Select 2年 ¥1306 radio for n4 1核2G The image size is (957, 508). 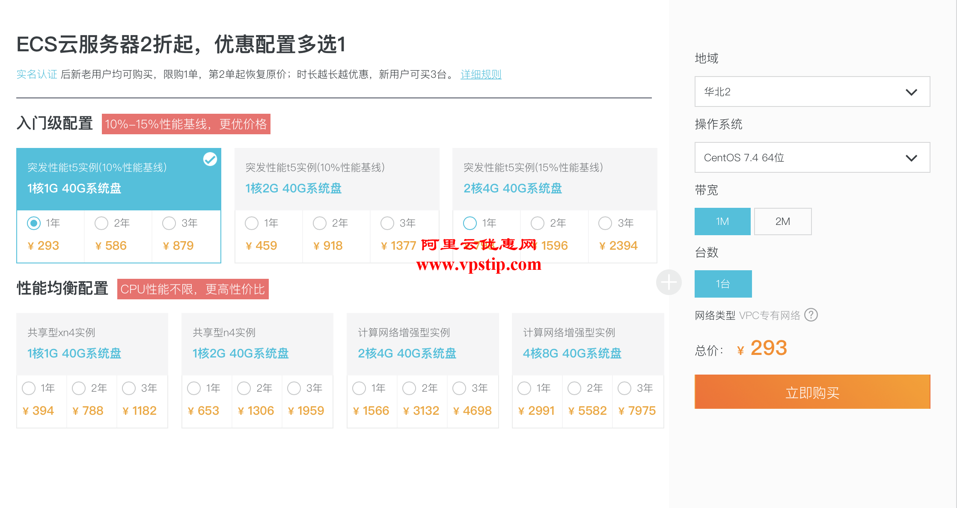pos(244,388)
